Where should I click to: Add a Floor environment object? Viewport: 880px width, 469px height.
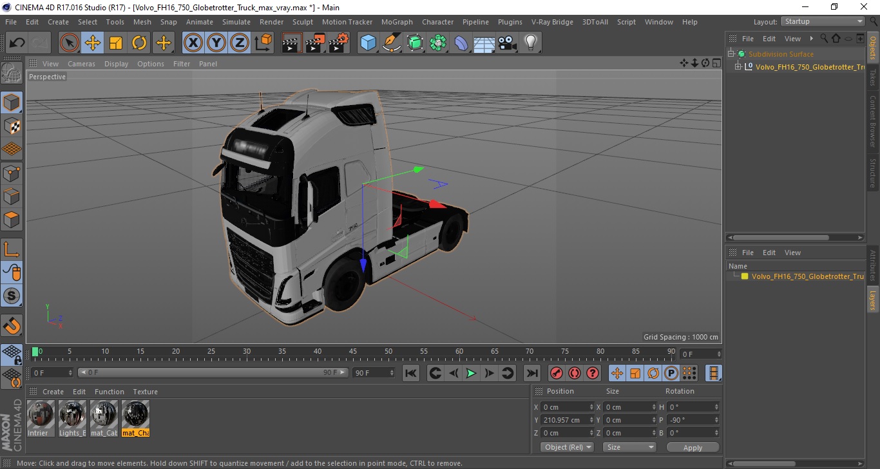(484, 43)
